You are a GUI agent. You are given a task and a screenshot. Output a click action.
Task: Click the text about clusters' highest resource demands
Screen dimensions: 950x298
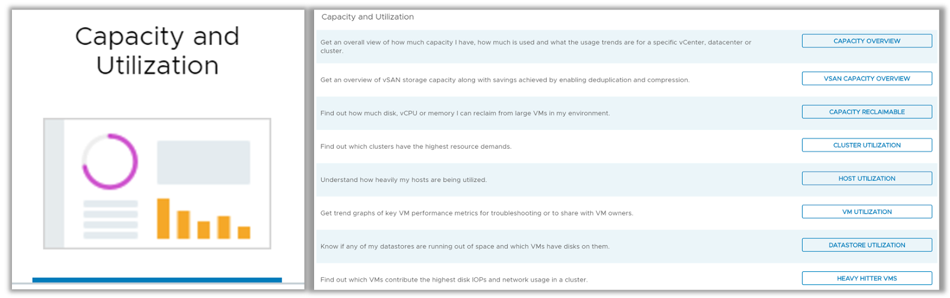pyautogui.click(x=416, y=146)
